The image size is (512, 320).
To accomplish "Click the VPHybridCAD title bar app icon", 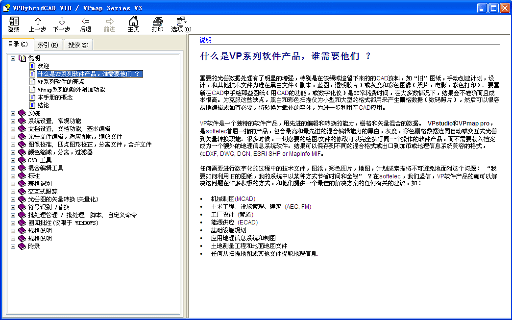I will [6, 8].
